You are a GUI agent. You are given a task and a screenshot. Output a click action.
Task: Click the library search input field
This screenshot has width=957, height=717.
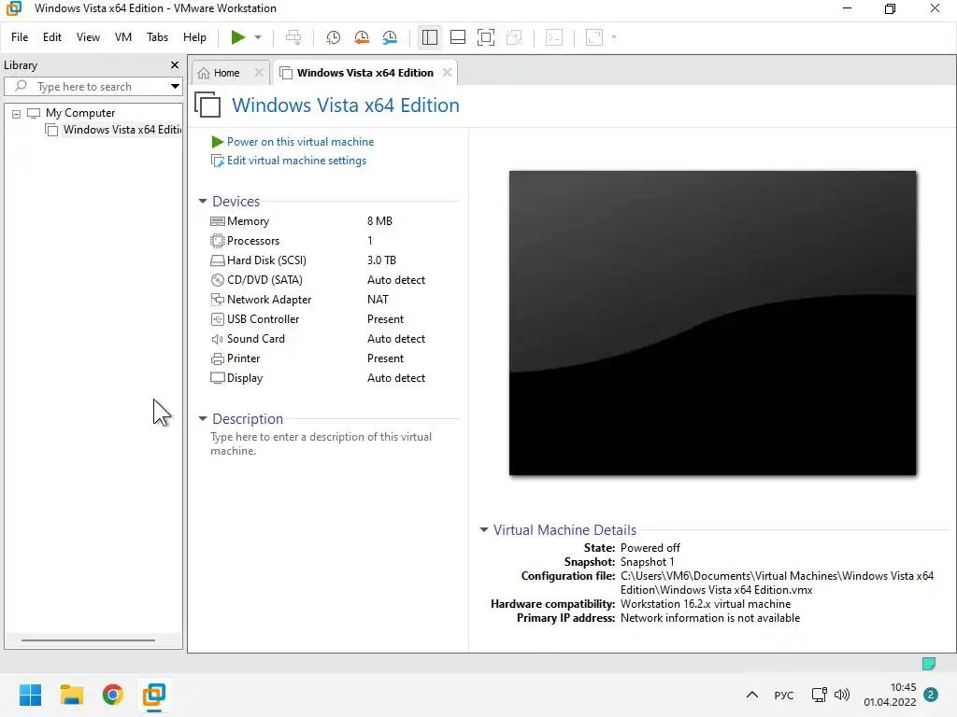91,87
